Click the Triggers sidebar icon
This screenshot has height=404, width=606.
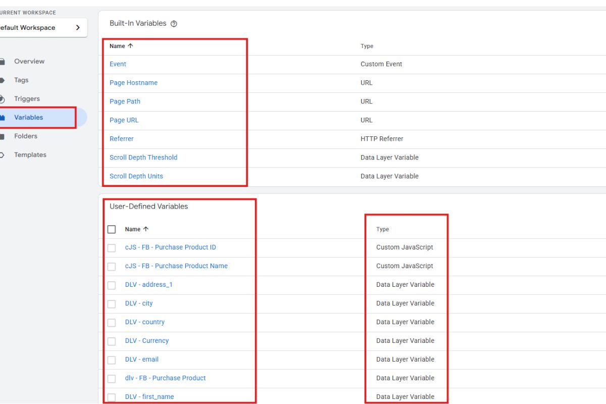(x=3, y=99)
